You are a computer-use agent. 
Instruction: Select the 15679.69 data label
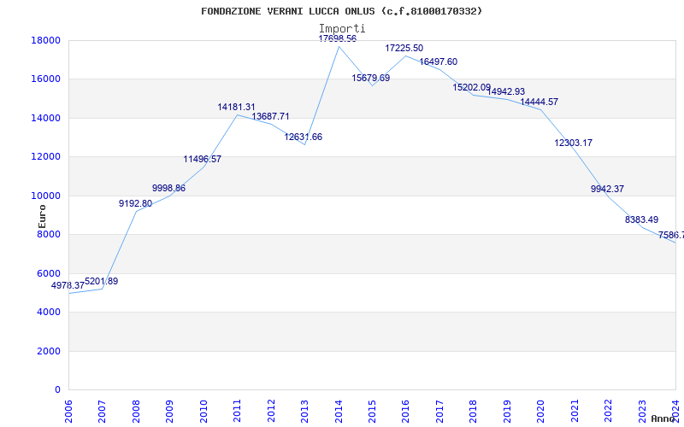coord(371,78)
